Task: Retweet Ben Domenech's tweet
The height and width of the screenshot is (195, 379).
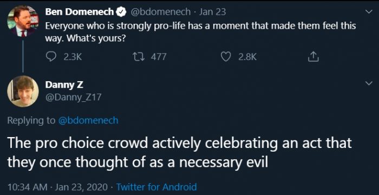Action: tap(139, 57)
